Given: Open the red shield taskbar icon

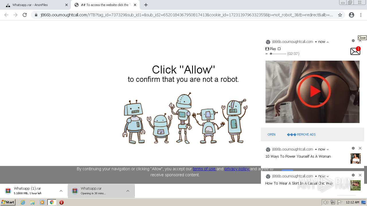Looking at the screenshot, I should pyautogui.click(x=61, y=202).
